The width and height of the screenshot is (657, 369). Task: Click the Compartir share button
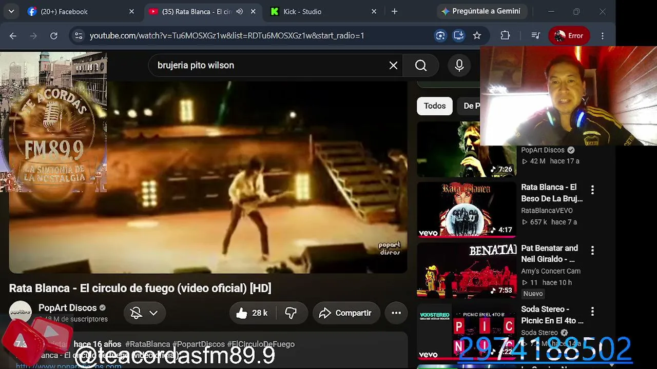point(346,313)
